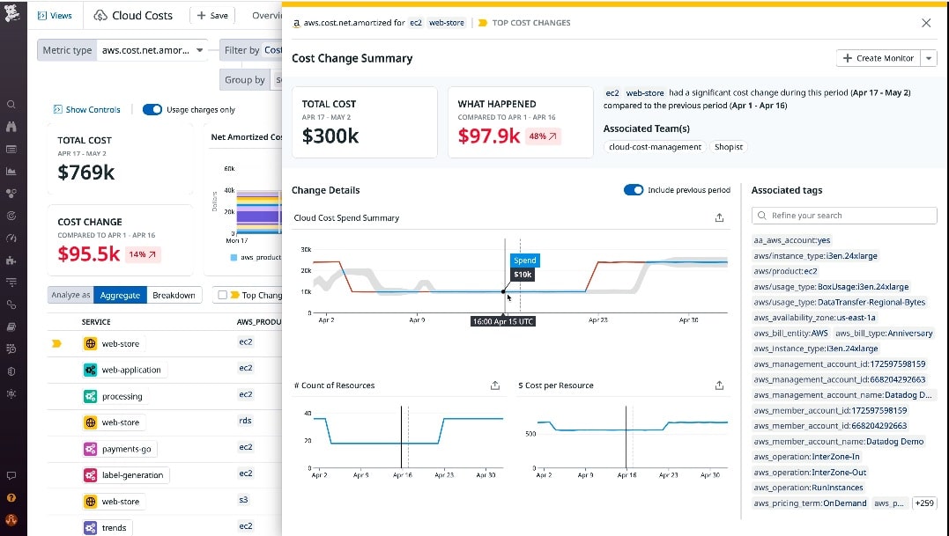Screen dimensions: 949x536
Task: Open the user avatar at sidebar bottom
Action: pos(11,519)
